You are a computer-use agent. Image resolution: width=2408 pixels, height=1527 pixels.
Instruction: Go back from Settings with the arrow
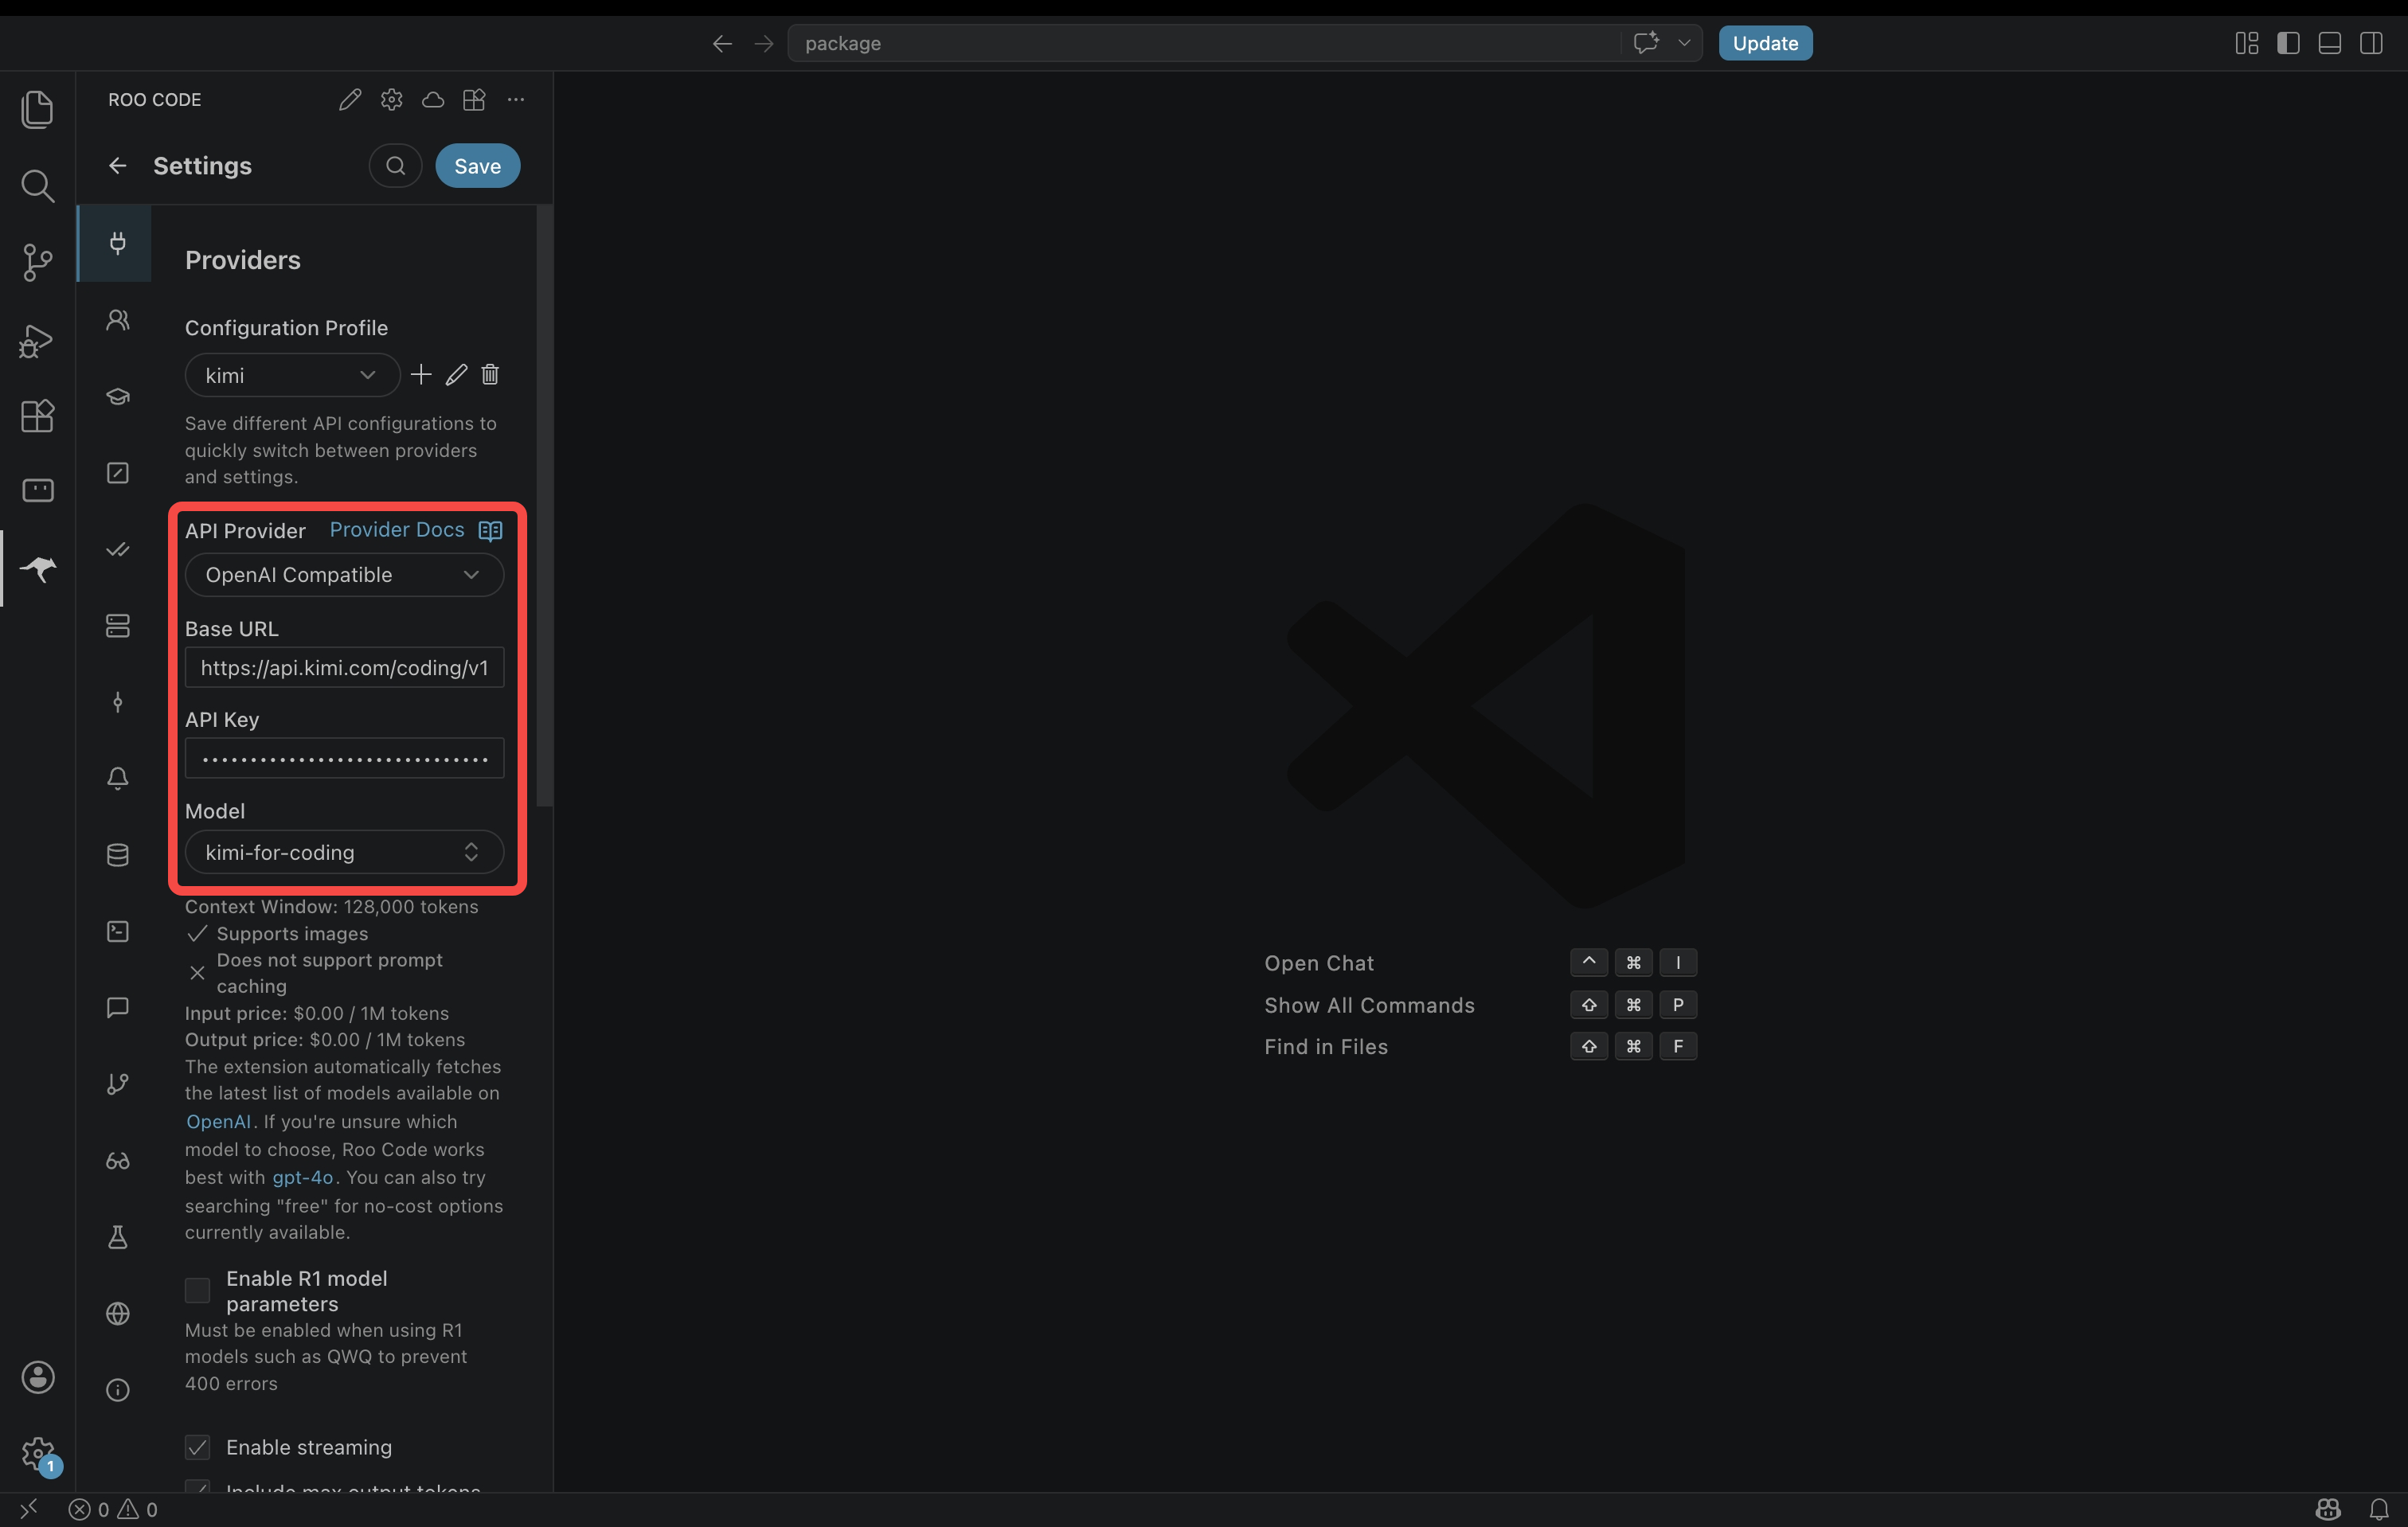(x=117, y=165)
